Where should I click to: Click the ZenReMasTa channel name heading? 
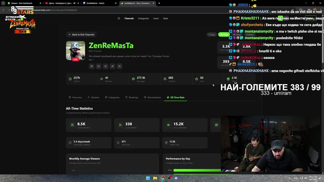coord(111,45)
